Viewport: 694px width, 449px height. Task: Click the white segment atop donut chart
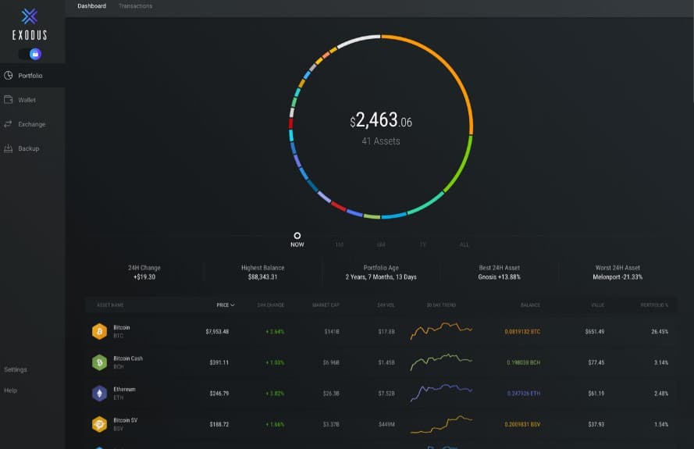[x=358, y=41]
